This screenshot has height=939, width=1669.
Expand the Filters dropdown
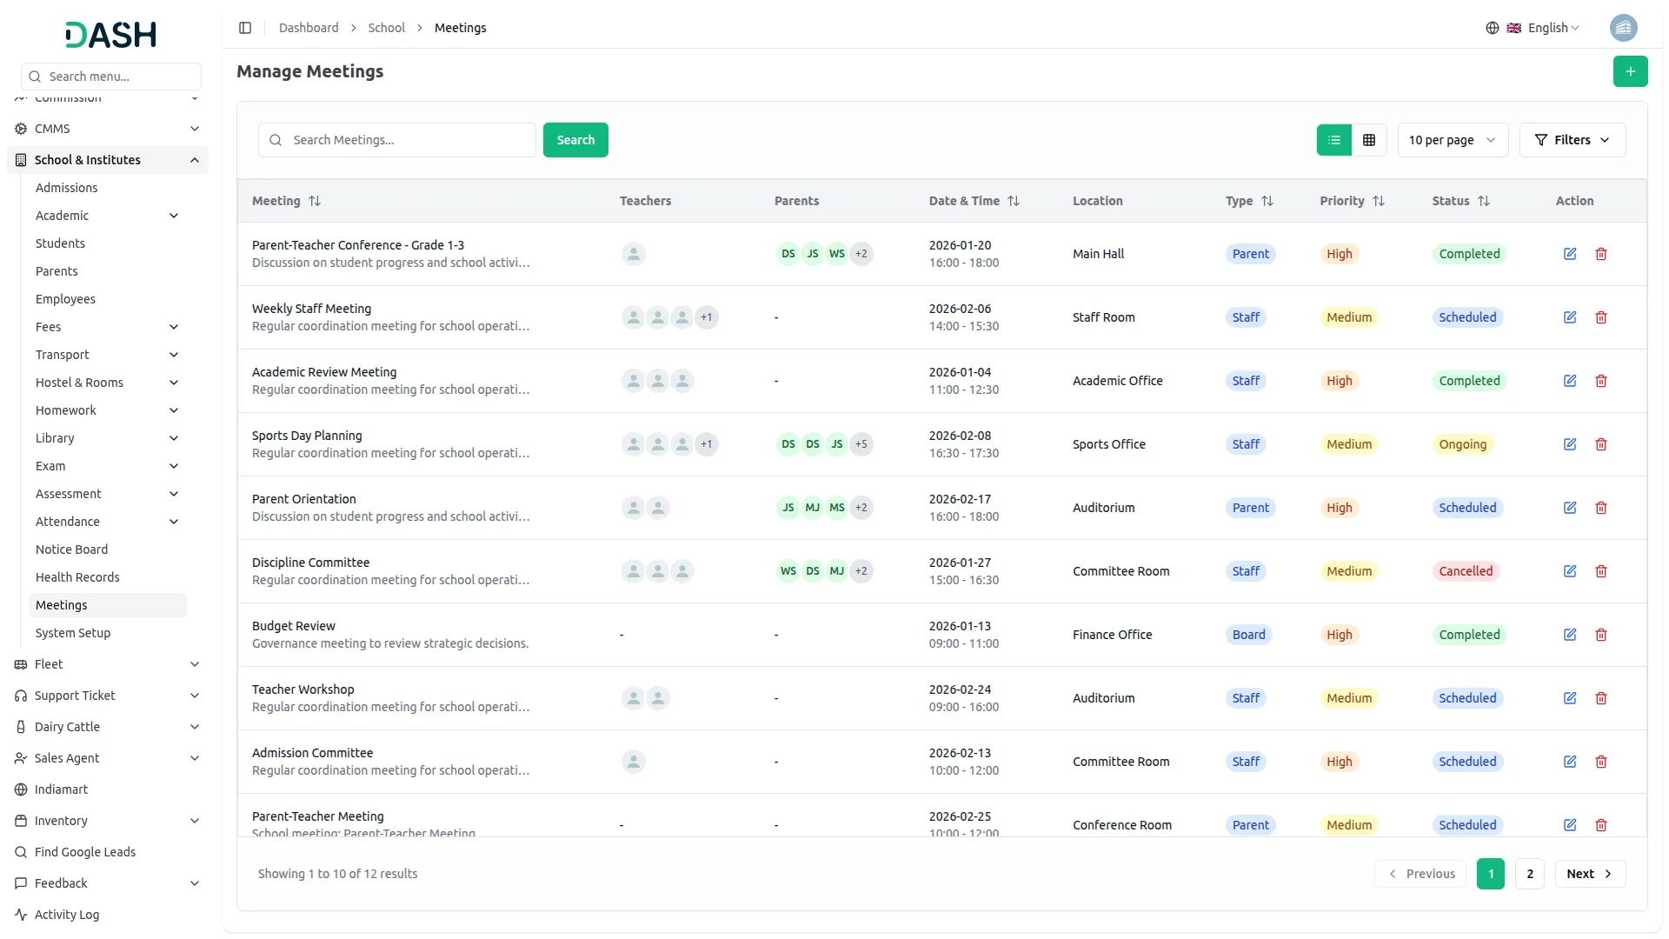pyautogui.click(x=1573, y=140)
